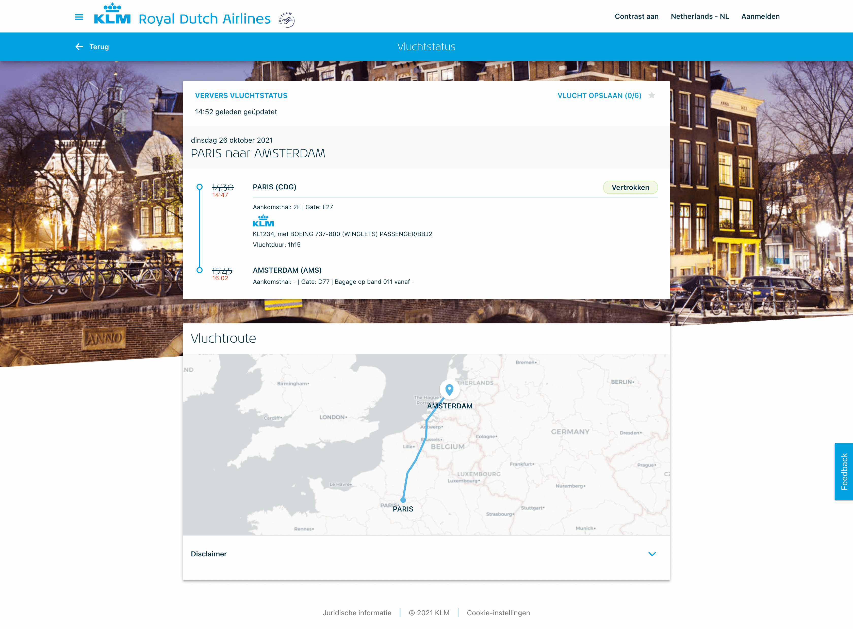Click the KL1234 Boeing 737-800 aircraft line

point(342,234)
